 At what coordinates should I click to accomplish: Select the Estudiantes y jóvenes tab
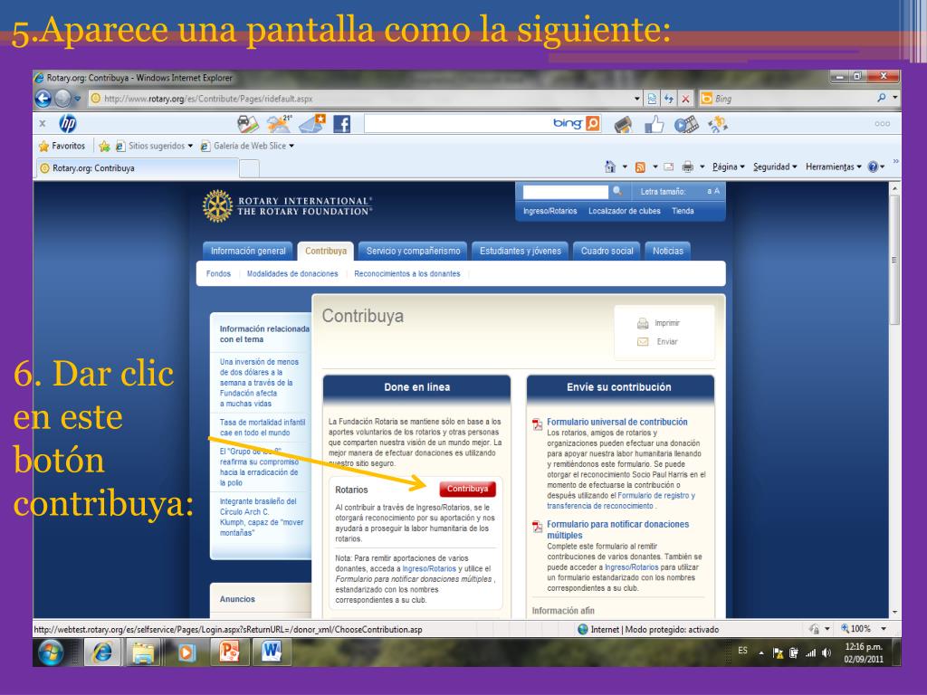521,252
